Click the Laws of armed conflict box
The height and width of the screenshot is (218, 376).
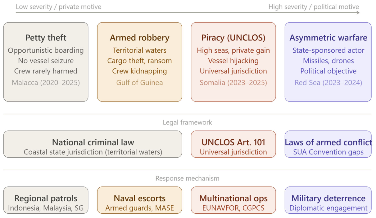[x=328, y=144]
